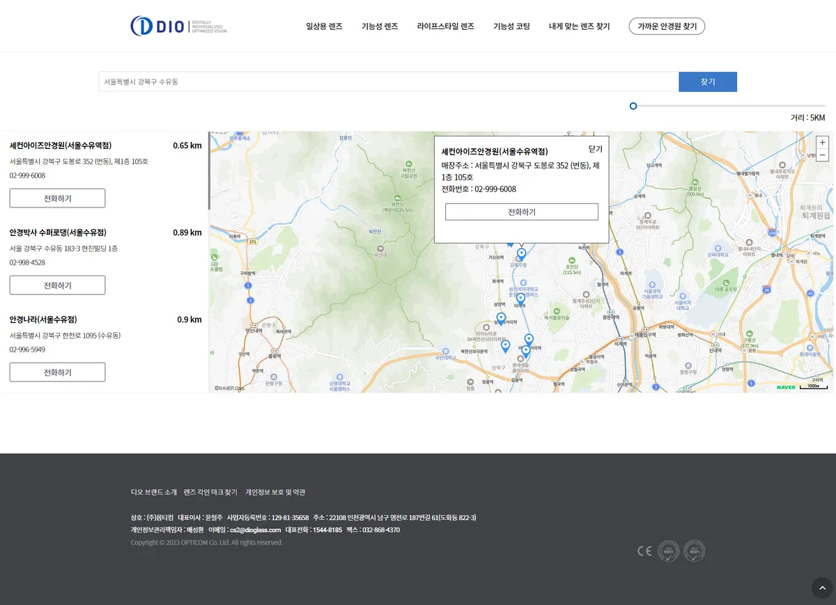Open 가까운 안경원 찾기 button
Image resolution: width=836 pixels, height=605 pixels.
[667, 26]
